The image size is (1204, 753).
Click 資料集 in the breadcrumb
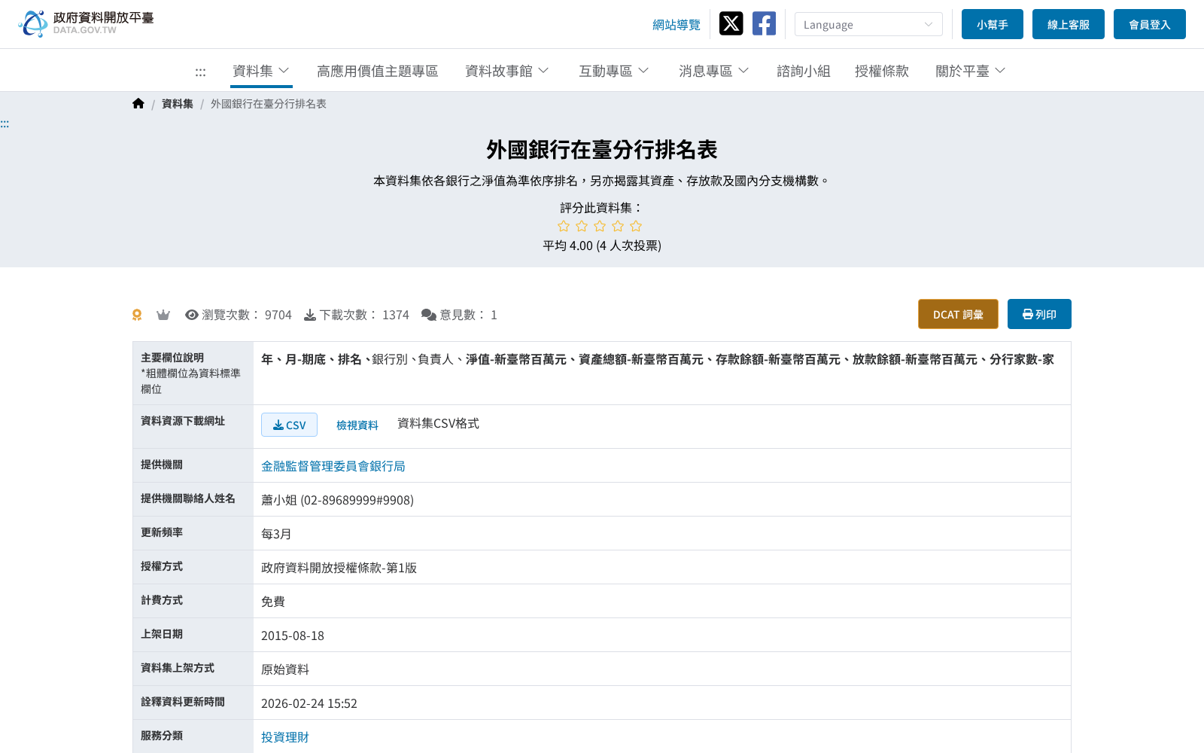tap(178, 104)
